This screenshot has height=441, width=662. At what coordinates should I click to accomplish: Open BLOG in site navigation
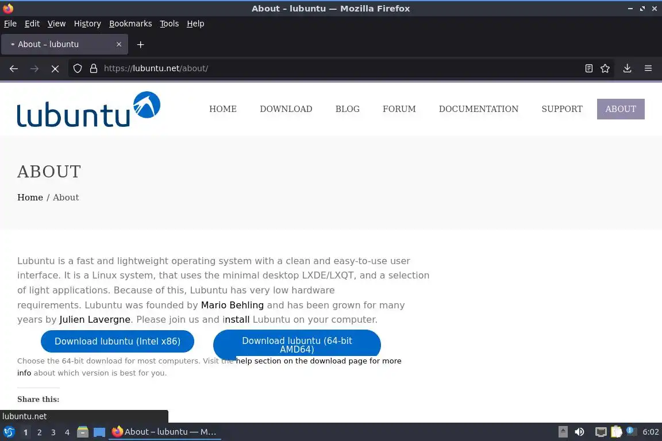(x=348, y=109)
